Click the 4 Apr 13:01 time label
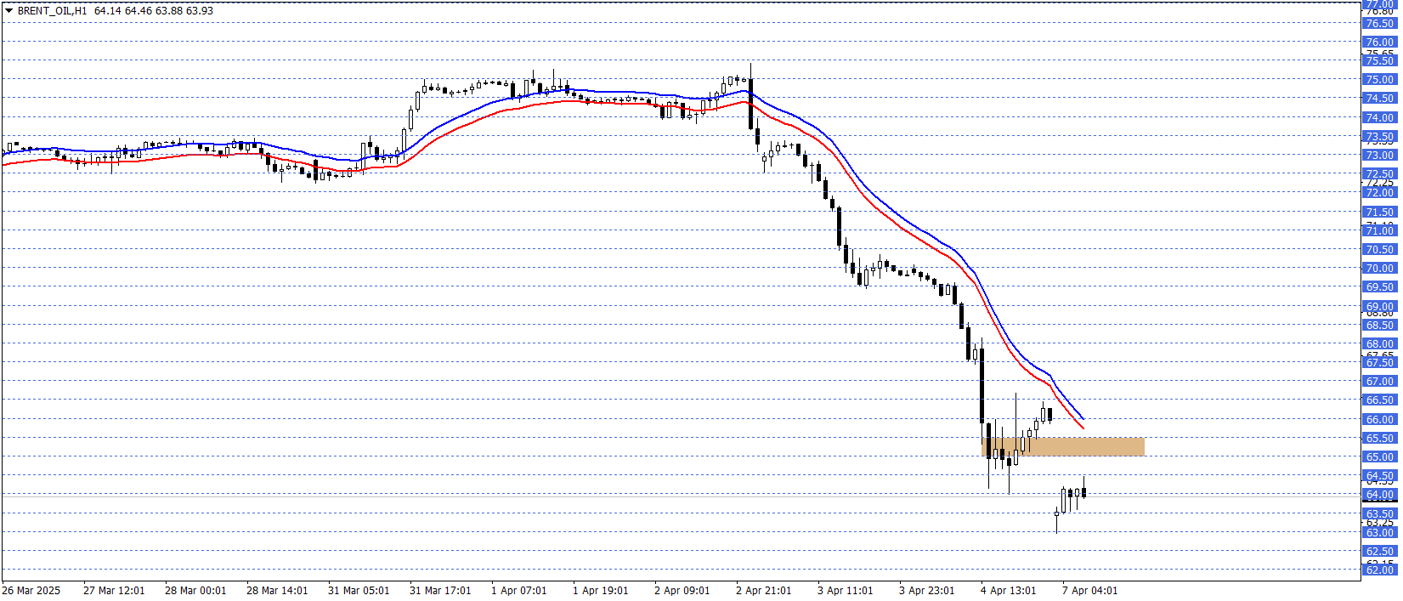 [1009, 591]
